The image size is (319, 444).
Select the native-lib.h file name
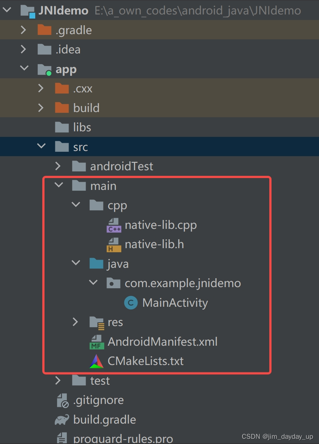tap(154, 245)
